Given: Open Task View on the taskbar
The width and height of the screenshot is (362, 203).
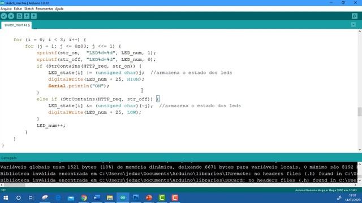Looking at the screenshot, I should tap(31, 198).
